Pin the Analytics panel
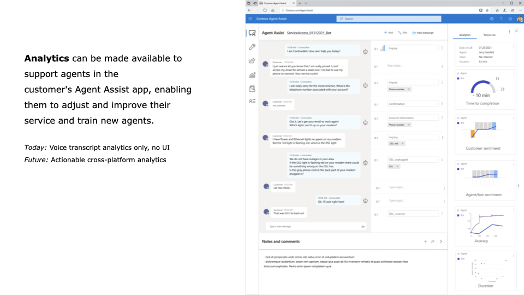This screenshot has width=524, height=295. pyautogui.click(x=509, y=32)
